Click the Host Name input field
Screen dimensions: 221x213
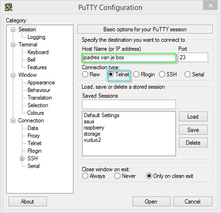pyautogui.click(x=129, y=57)
